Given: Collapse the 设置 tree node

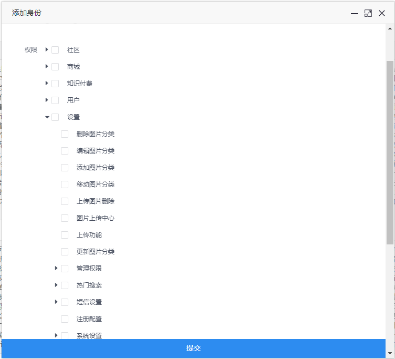Looking at the screenshot, I should (x=47, y=117).
